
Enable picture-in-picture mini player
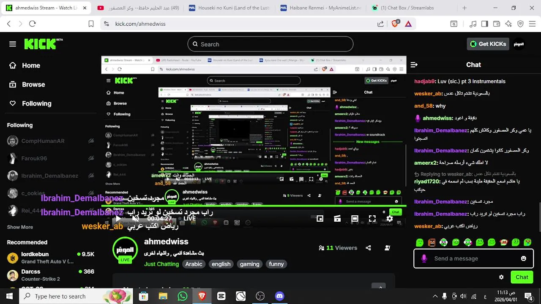(x=320, y=219)
